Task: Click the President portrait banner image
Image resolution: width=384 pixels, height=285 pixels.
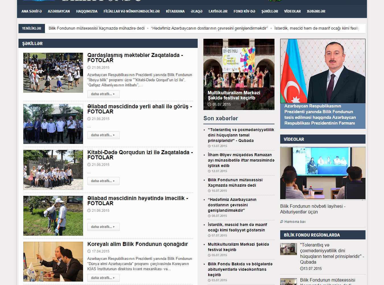Action: pos(323,71)
